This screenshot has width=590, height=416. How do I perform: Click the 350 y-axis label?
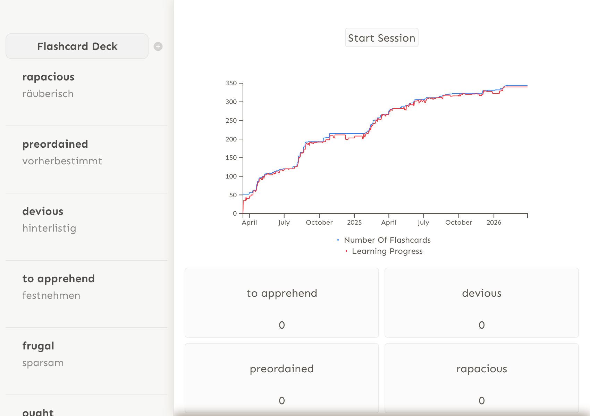point(231,83)
